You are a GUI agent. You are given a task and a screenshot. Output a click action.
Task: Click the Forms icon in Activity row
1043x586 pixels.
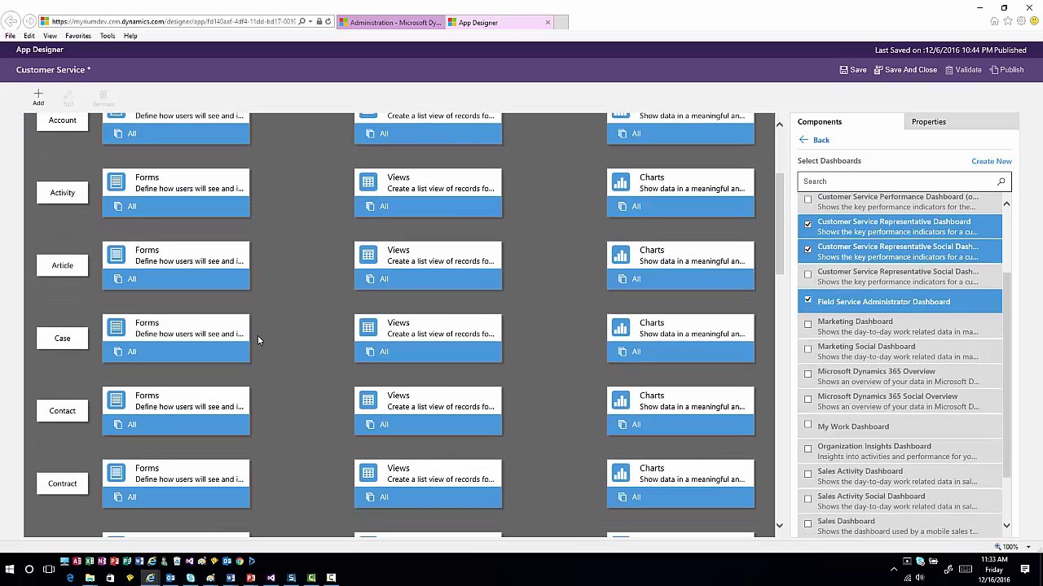[117, 182]
